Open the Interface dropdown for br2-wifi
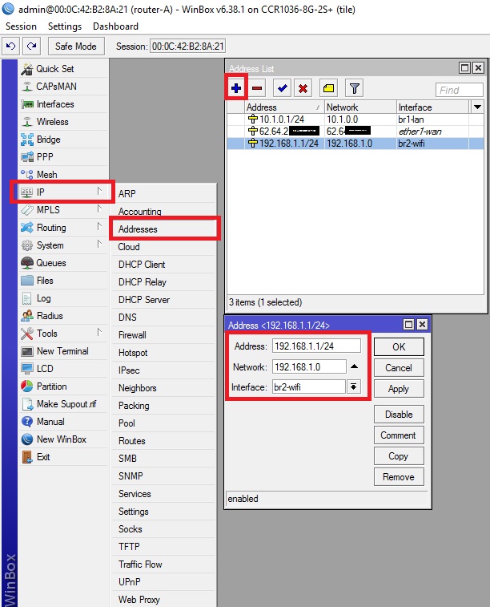This screenshot has width=490, height=607. coord(354,386)
